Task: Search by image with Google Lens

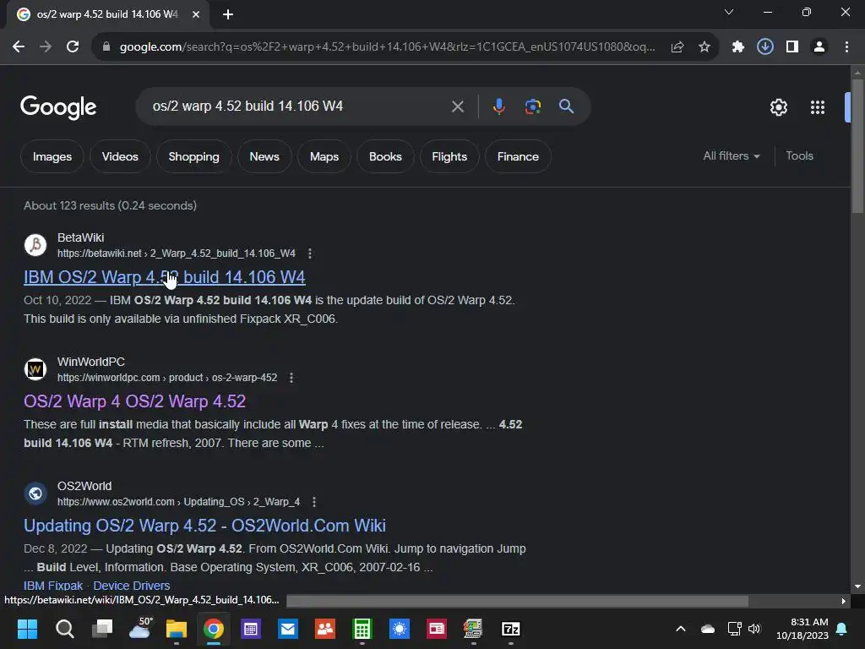Action: point(533,106)
